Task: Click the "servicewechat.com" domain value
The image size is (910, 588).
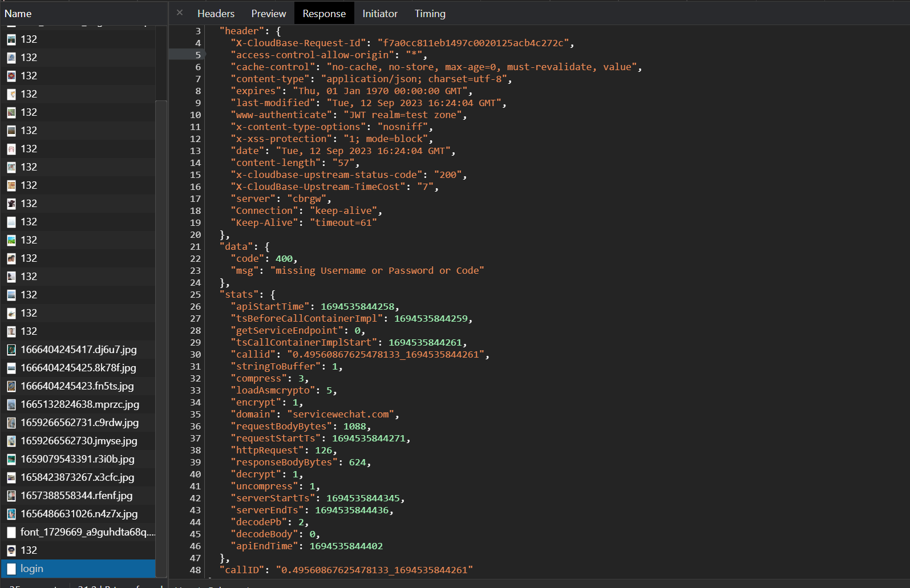Action: tap(341, 414)
